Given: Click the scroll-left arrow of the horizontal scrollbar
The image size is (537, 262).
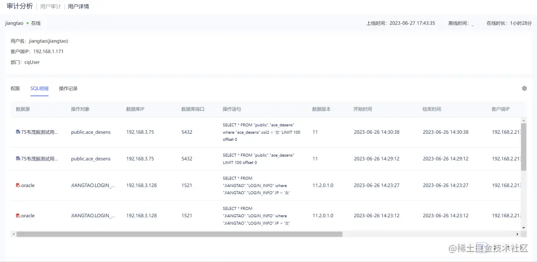Looking at the screenshot, I should tap(13, 234).
